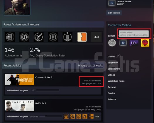Select the orange broken card achievement icon
Screen dimensions: 154x123
[82, 37]
